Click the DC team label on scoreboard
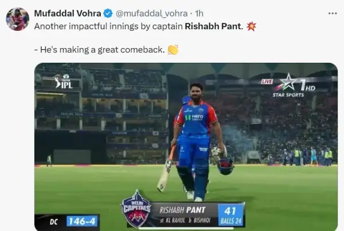 (53, 222)
